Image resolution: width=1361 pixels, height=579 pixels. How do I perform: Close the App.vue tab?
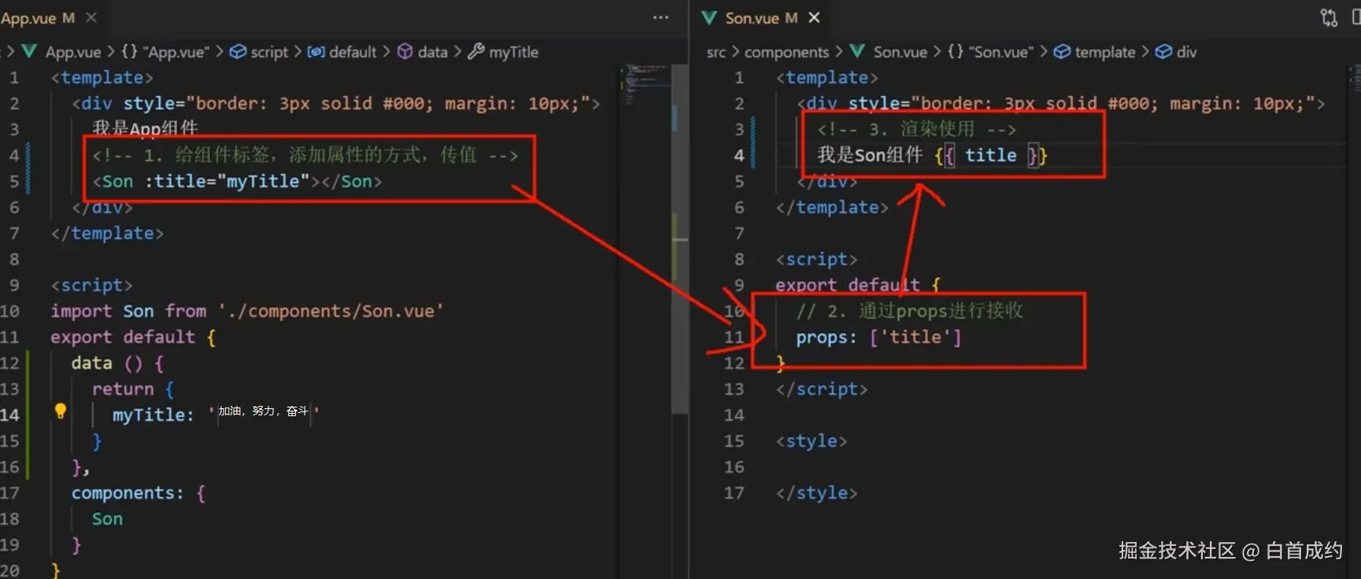[91, 17]
